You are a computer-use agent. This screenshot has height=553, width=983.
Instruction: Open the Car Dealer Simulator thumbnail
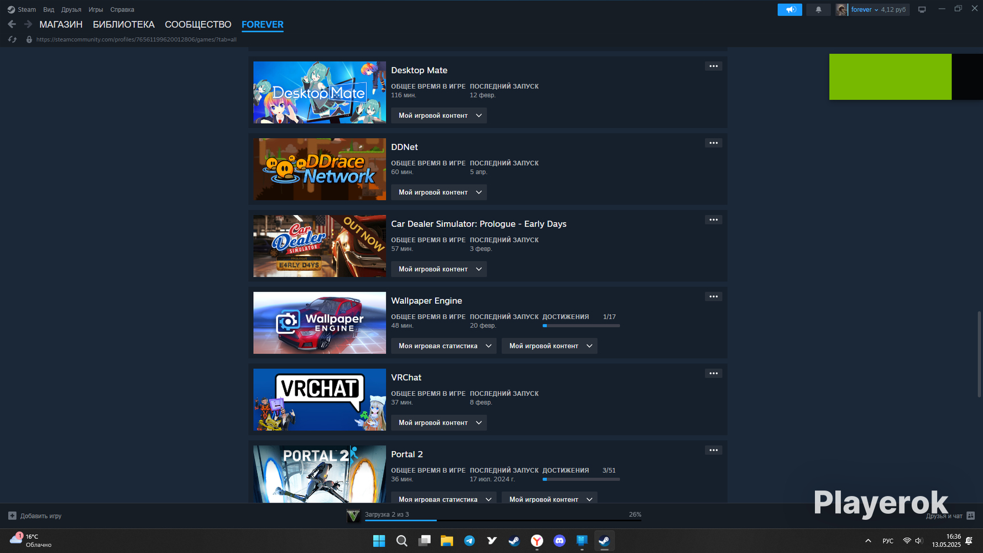pos(320,246)
